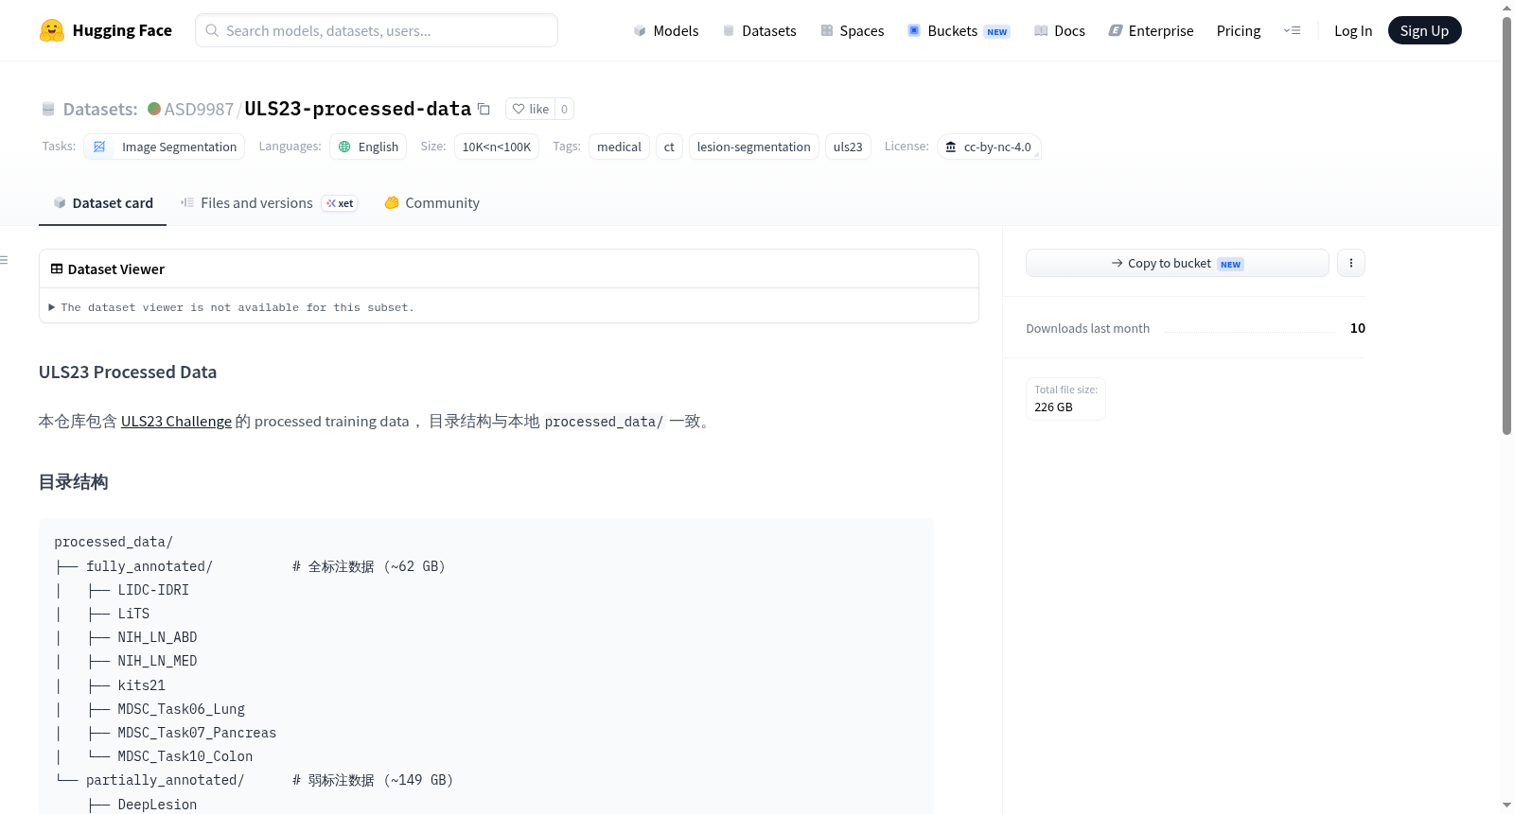Select the Image Segmentation task tag

coord(165,147)
